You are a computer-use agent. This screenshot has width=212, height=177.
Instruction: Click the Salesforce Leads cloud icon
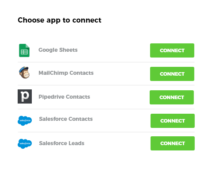25,144
